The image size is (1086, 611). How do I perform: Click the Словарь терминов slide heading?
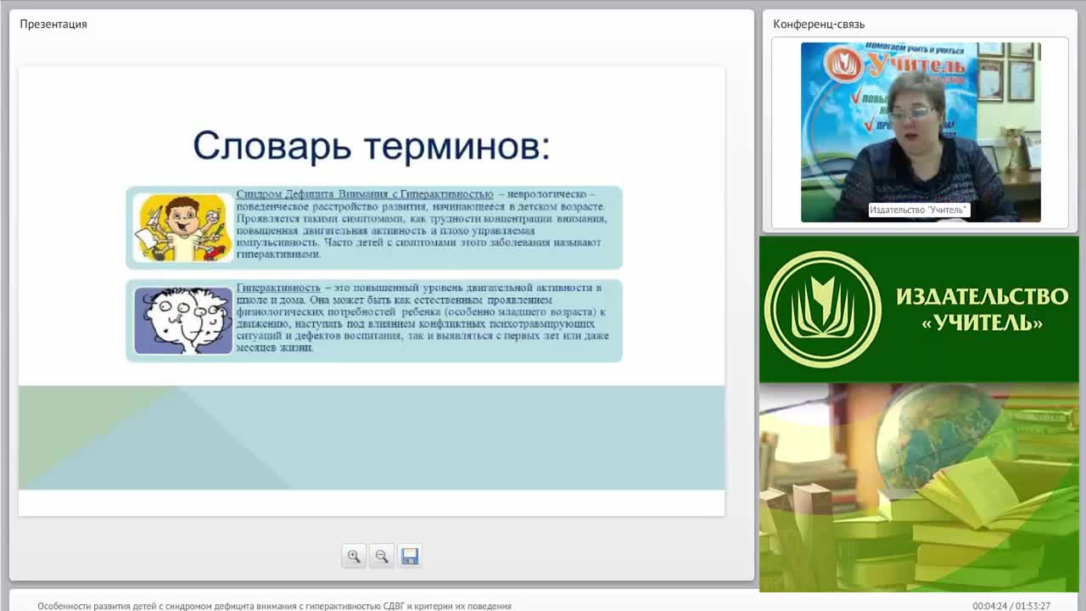point(372,146)
